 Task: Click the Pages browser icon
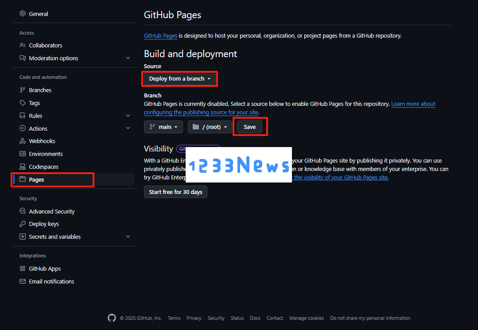coord(23,179)
